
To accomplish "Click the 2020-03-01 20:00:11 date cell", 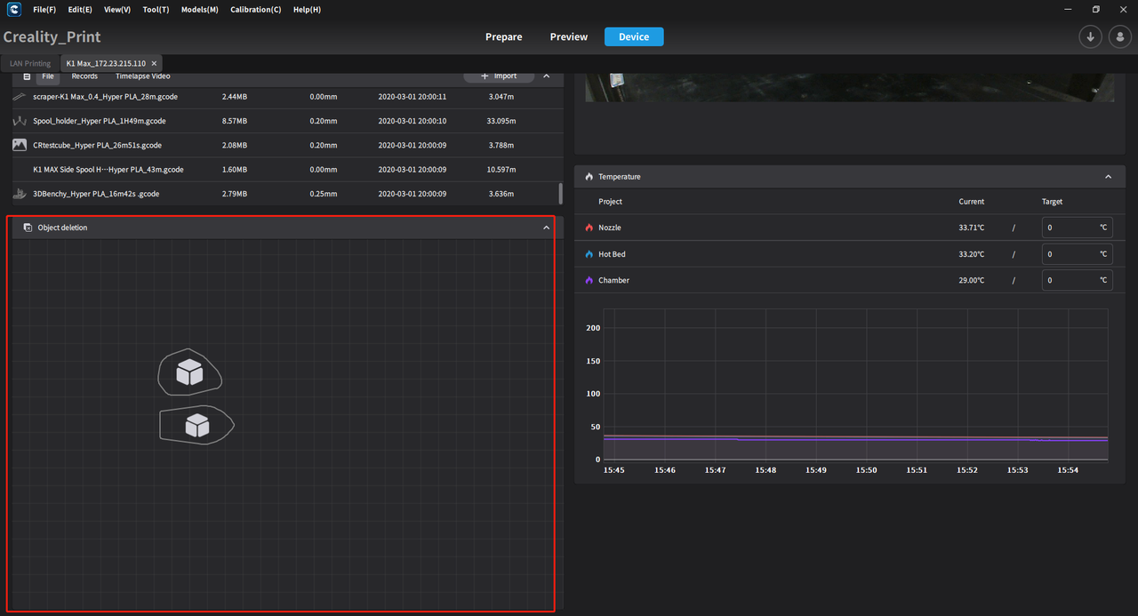I will pos(413,96).
